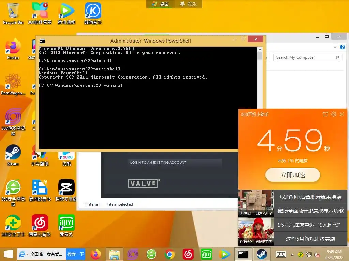Image resolution: width=349 pixels, height=261 pixels.
Task: Select the Steam desktop shortcut
Action: pyautogui.click(x=13, y=155)
